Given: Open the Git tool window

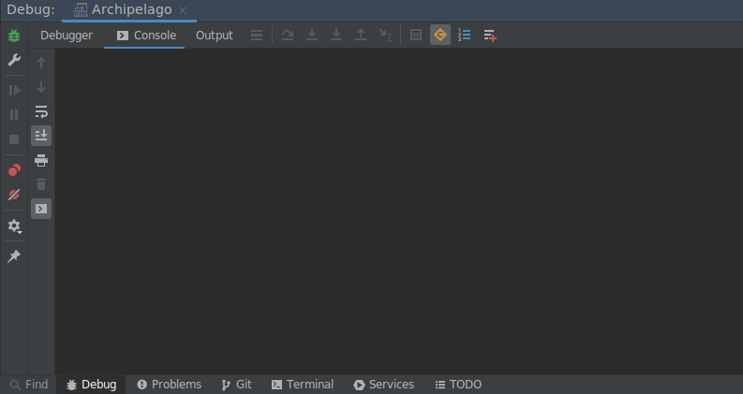Looking at the screenshot, I should (x=236, y=385).
